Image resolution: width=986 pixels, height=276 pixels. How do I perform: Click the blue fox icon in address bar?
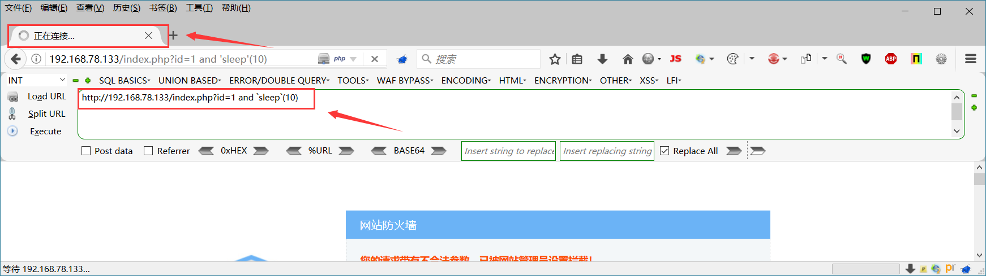click(x=402, y=59)
